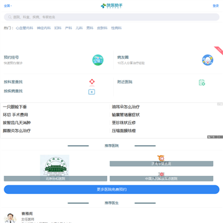The width and height of the screenshot is (223, 223).
Task: Open ad link 一只眼睑下垂
Action: (x=15, y=107)
